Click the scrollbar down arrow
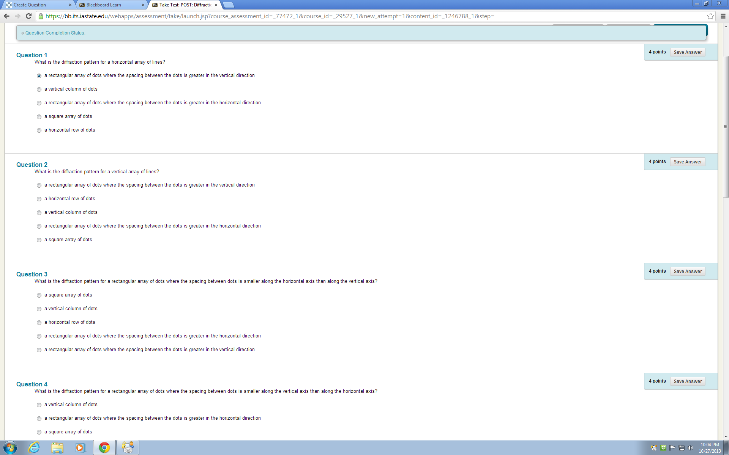This screenshot has height=455, width=729. [x=726, y=436]
